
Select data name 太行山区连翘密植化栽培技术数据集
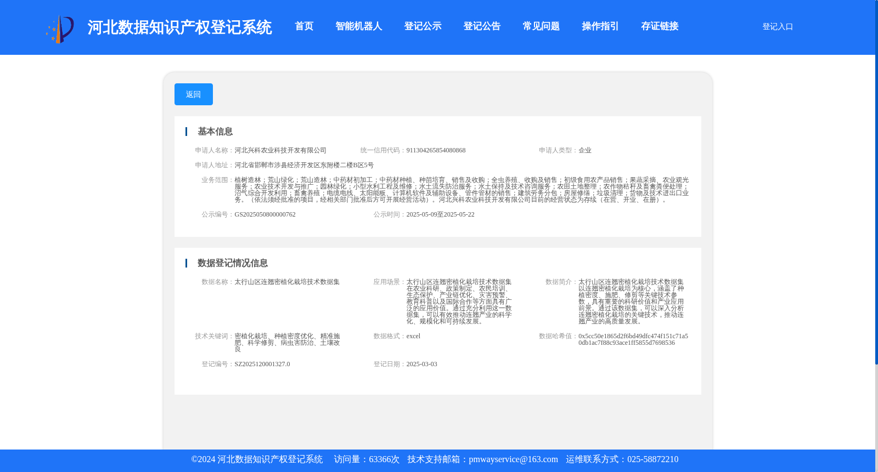coord(287,282)
